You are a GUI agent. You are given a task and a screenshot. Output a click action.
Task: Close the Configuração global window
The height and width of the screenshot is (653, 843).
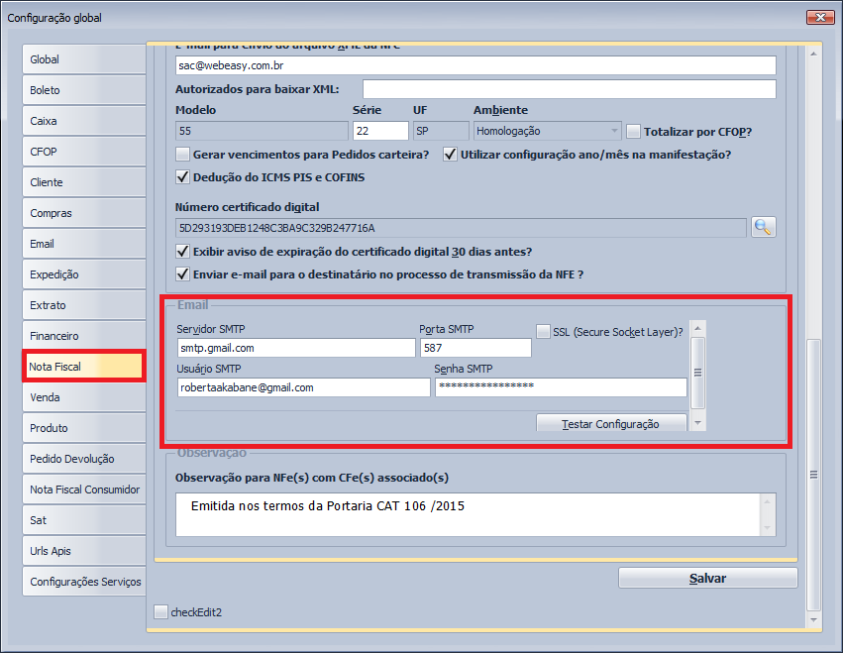tap(818, 17)
